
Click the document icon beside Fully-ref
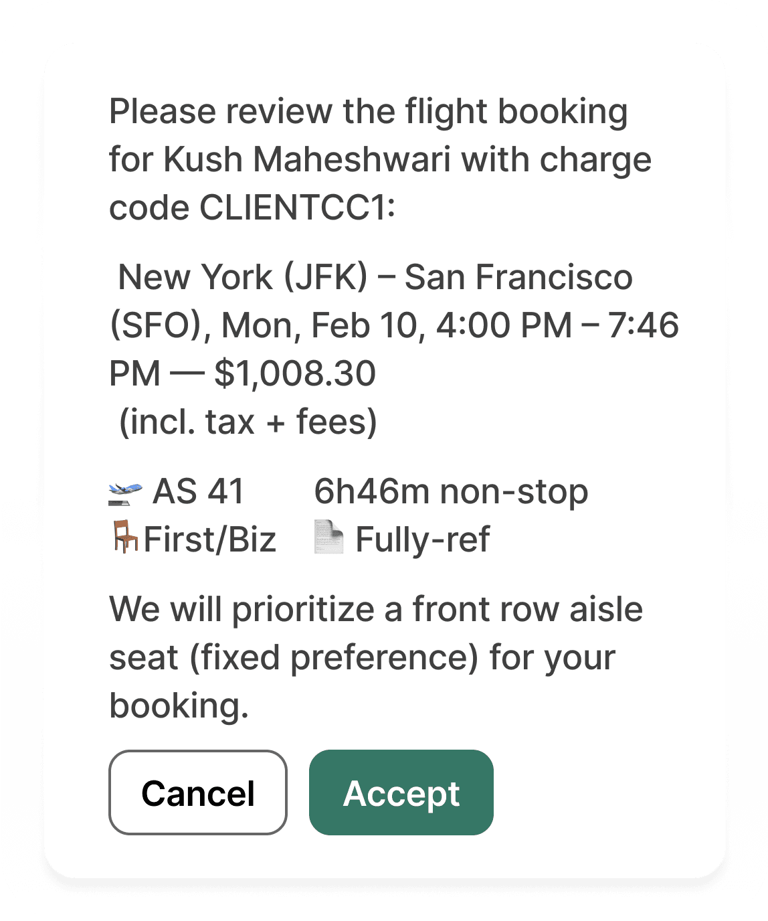(x=328, y=538)
